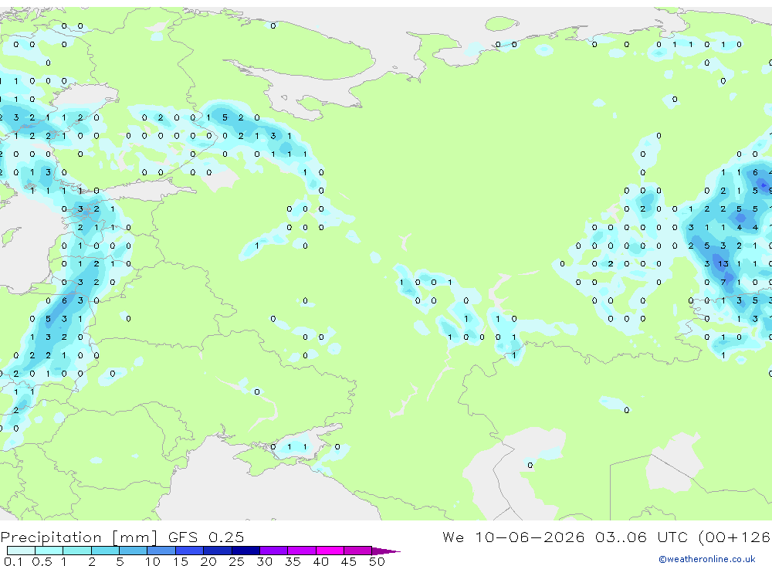Click the '13' precipitation value on map
Image resolution: width=772 pixels, height=566 pixels.
coord(723,264)
